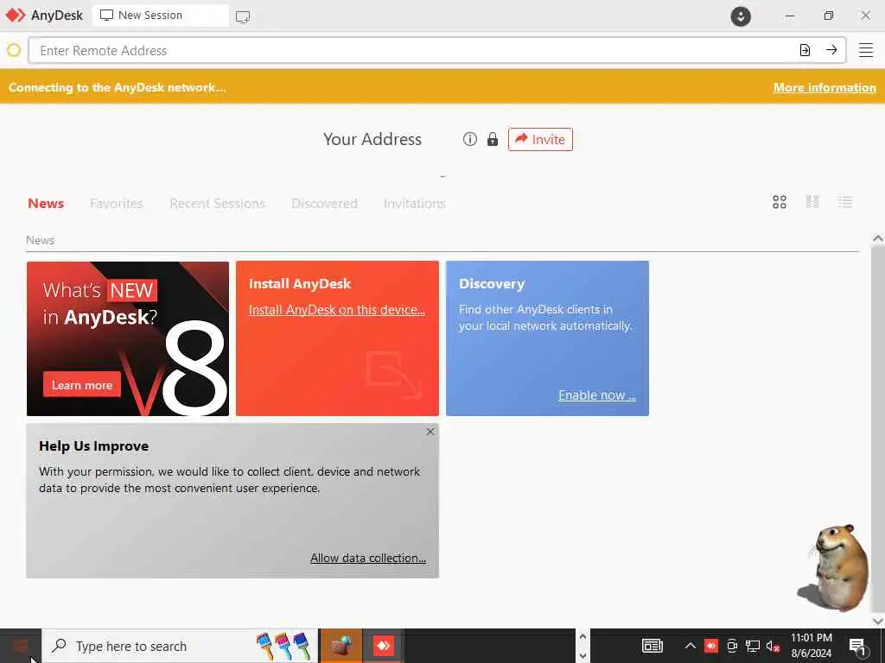The width and height of the screenshot is (885, 663).
Task: Click the taskbar page up arrow
Action: tap(583, 636)
